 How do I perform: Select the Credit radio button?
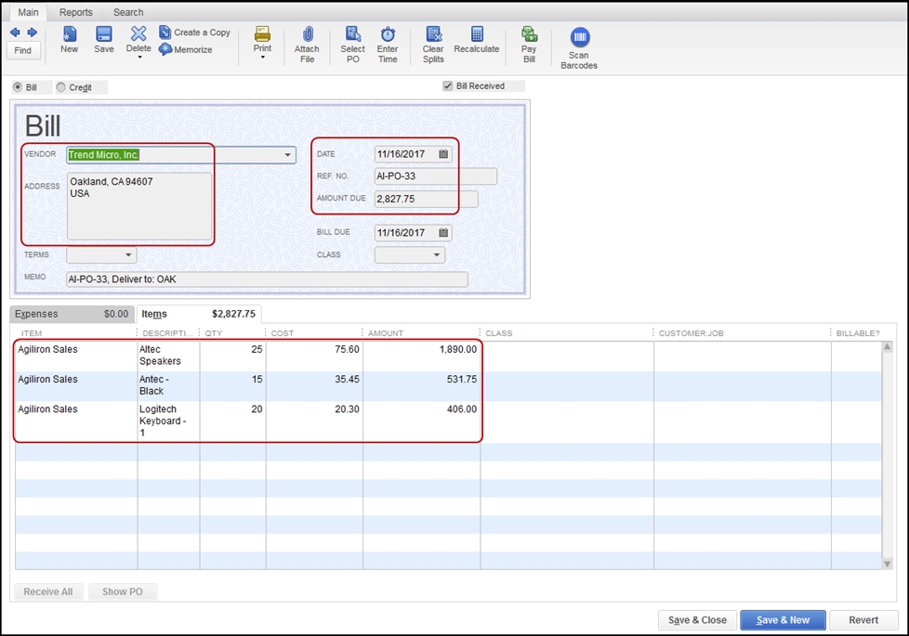pos(61,87)
